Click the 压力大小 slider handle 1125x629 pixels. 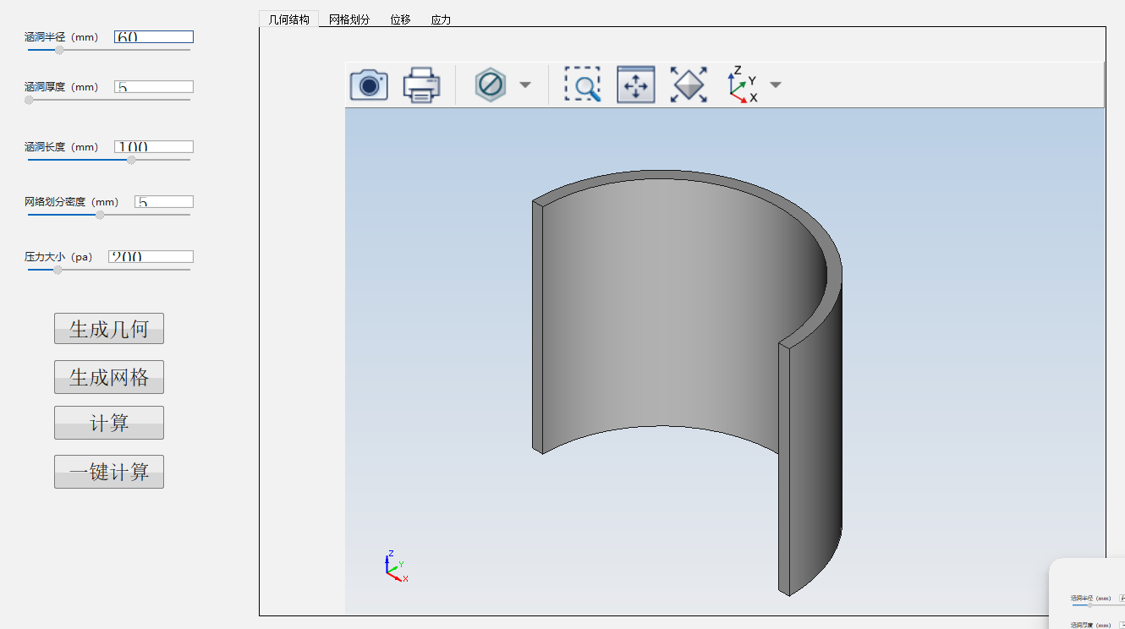point(58,270)
